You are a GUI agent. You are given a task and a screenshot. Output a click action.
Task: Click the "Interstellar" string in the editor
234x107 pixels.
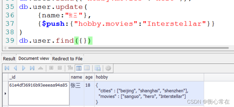[x=174, y=24]
